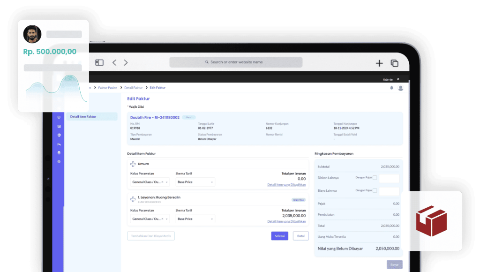Select the flag icon in the sidebar
This screenshot has width=480, height=272.
point(58,144)
